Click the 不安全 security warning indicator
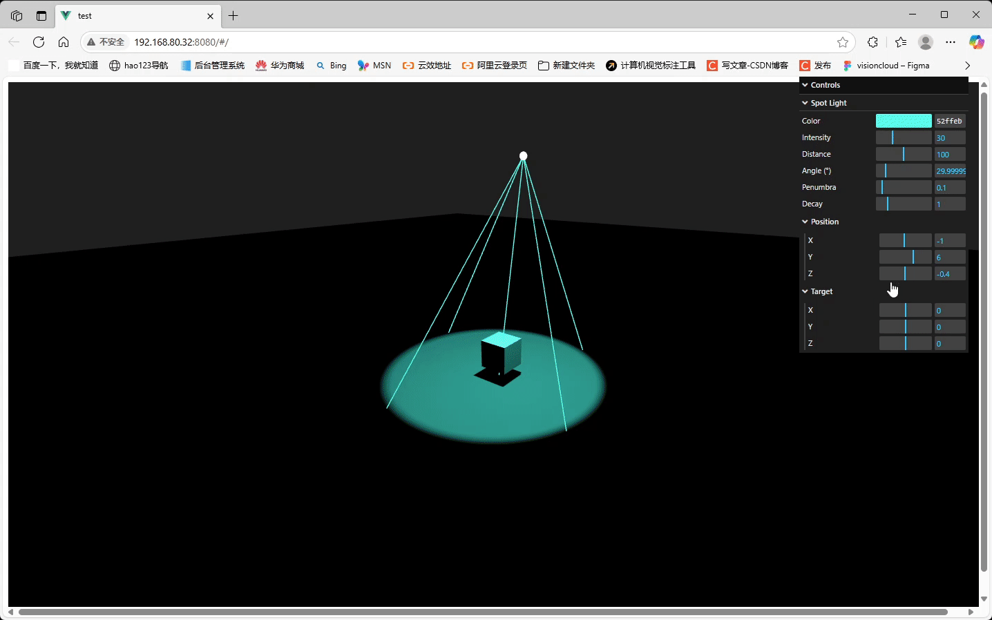This screenshot has width=992, height=620. pyautogui.click(x=106, y=42)
